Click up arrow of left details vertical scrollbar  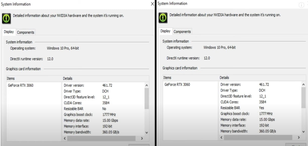pyautogui.click(x=147, y=85)
